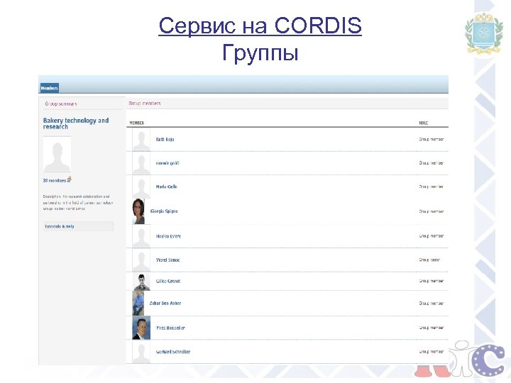511x383 pixels.
Task: Click the ROLE column header
Action: [x=423, y=123]
